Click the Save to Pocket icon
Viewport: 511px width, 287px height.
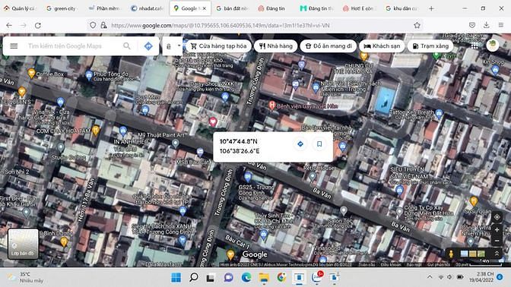pos(472,25)
